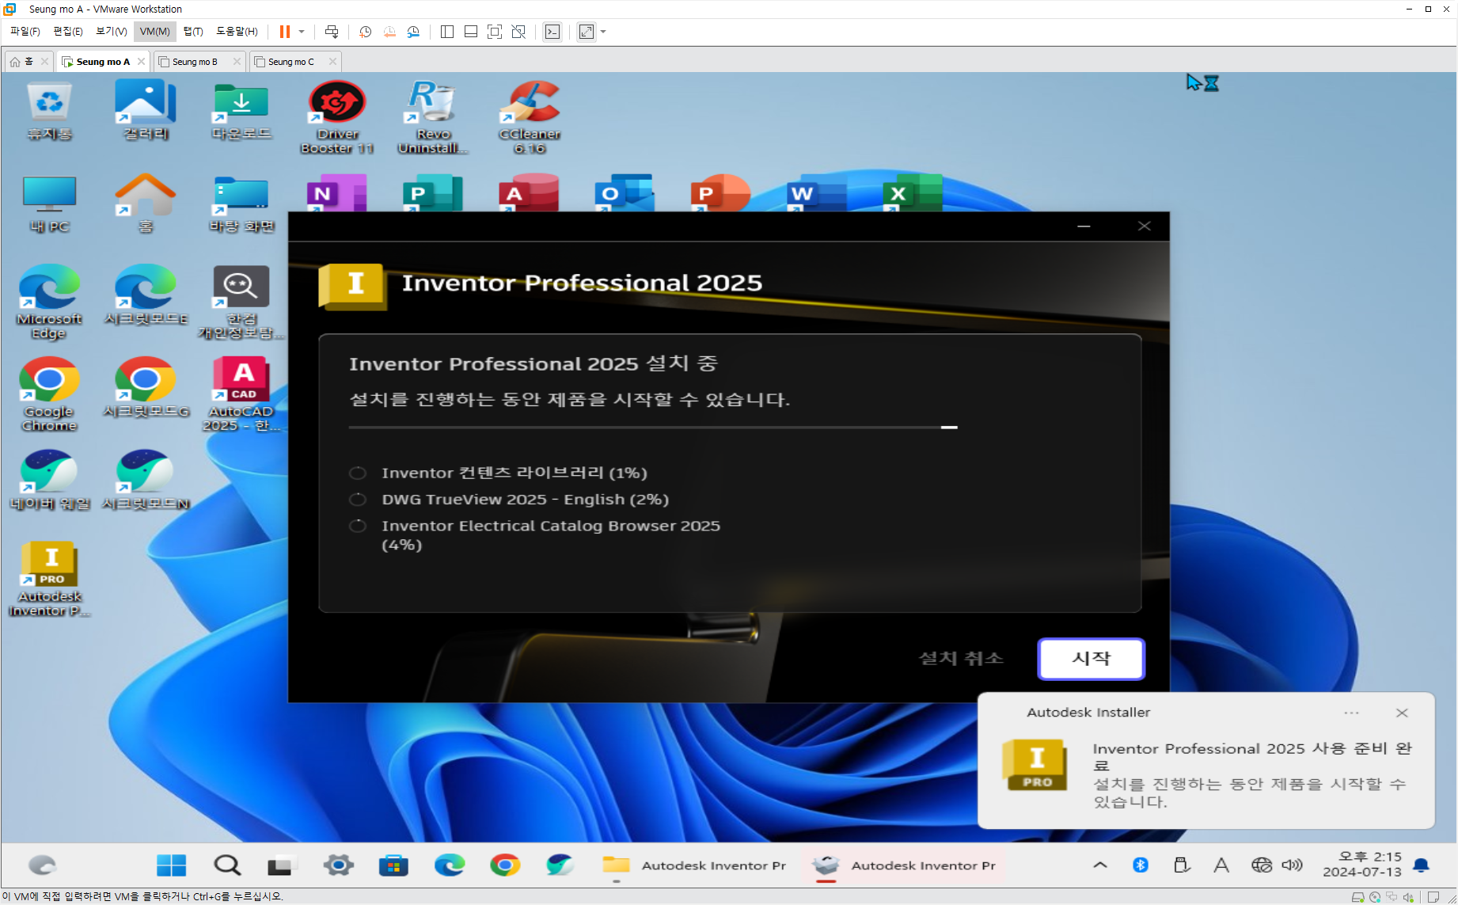
Task: Open Microsoft Store from taskbar
Action: click(393, 865)
